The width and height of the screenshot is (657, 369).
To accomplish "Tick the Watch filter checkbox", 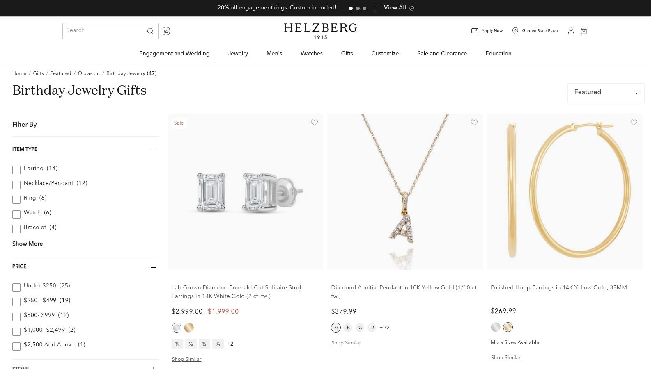I will click(x=16, y=214).
